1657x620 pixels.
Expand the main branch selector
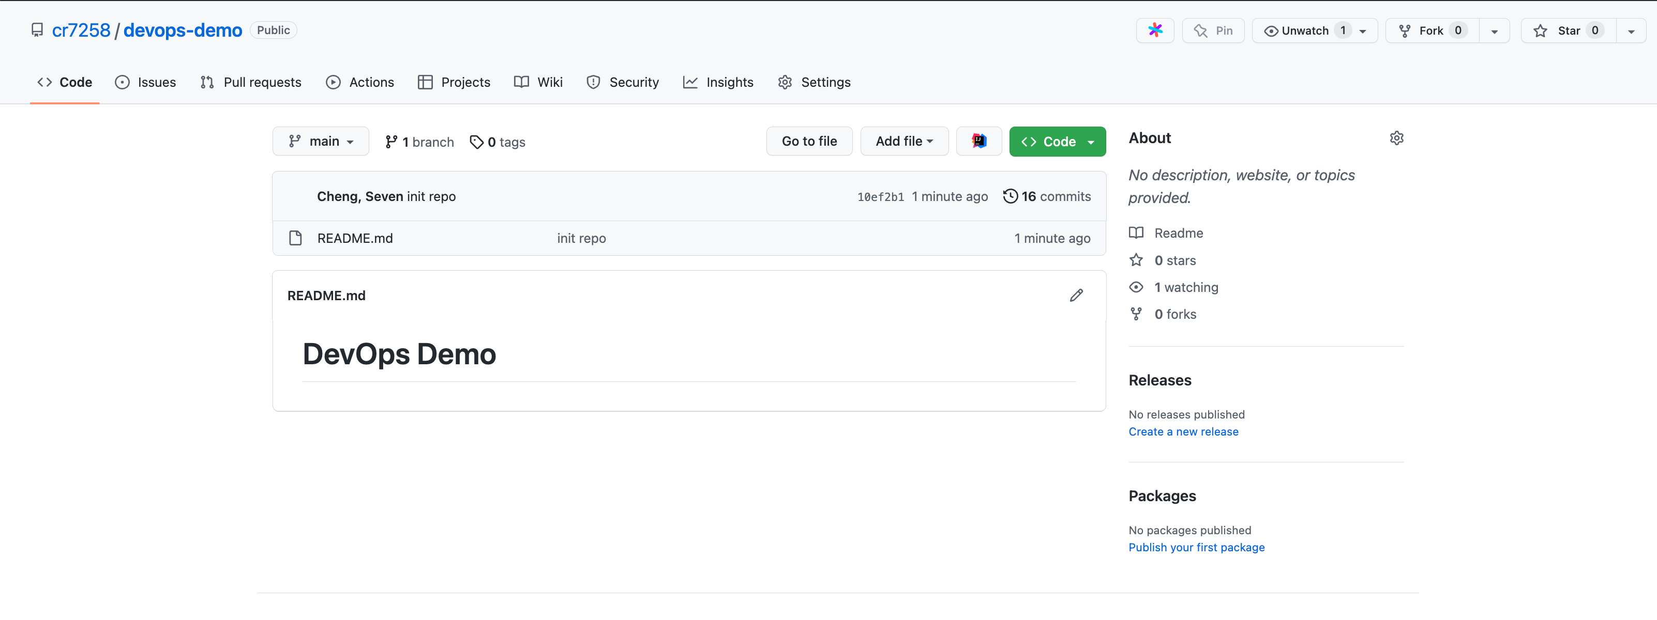(x=320, y=142)
